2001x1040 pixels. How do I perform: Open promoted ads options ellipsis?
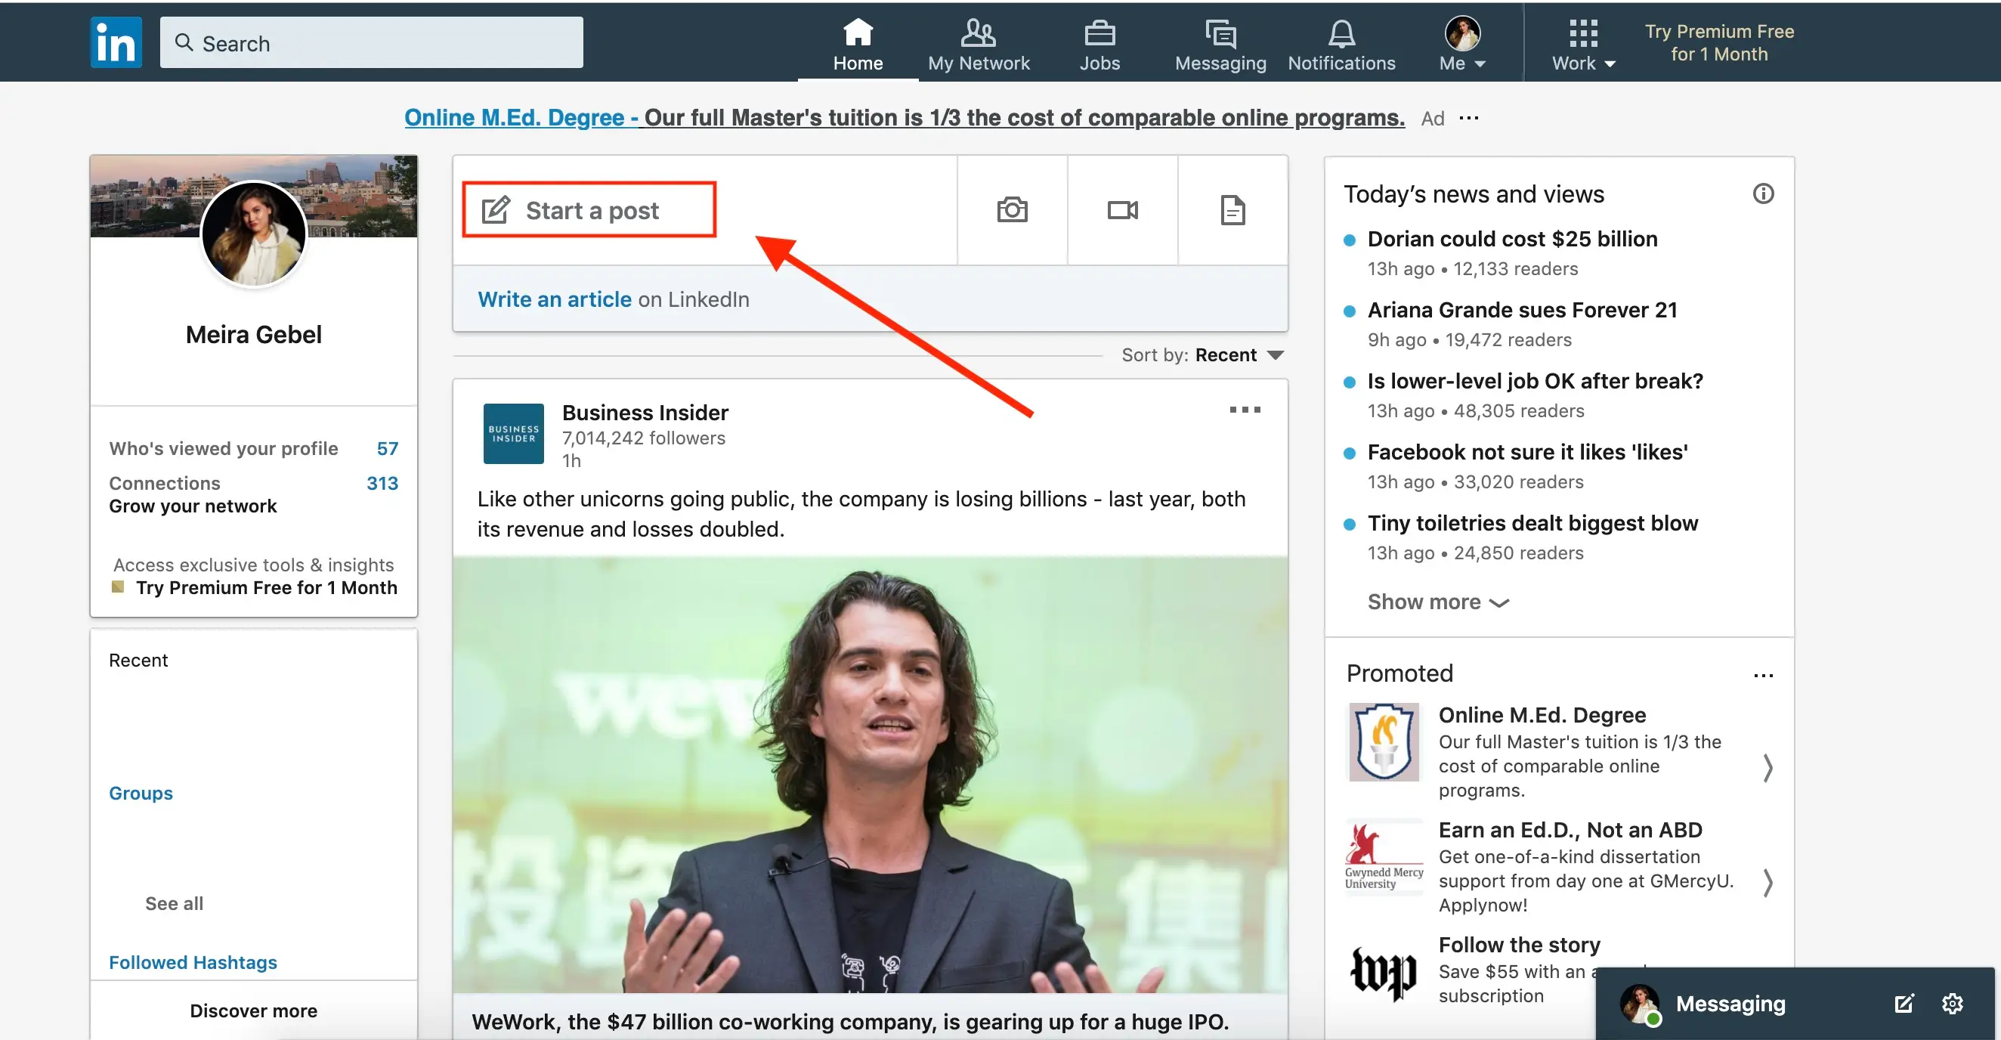(1762, 675)
